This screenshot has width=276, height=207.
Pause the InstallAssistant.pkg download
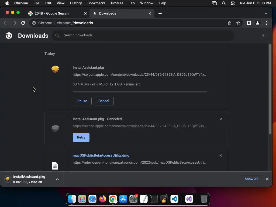click(x=82, y=101)
